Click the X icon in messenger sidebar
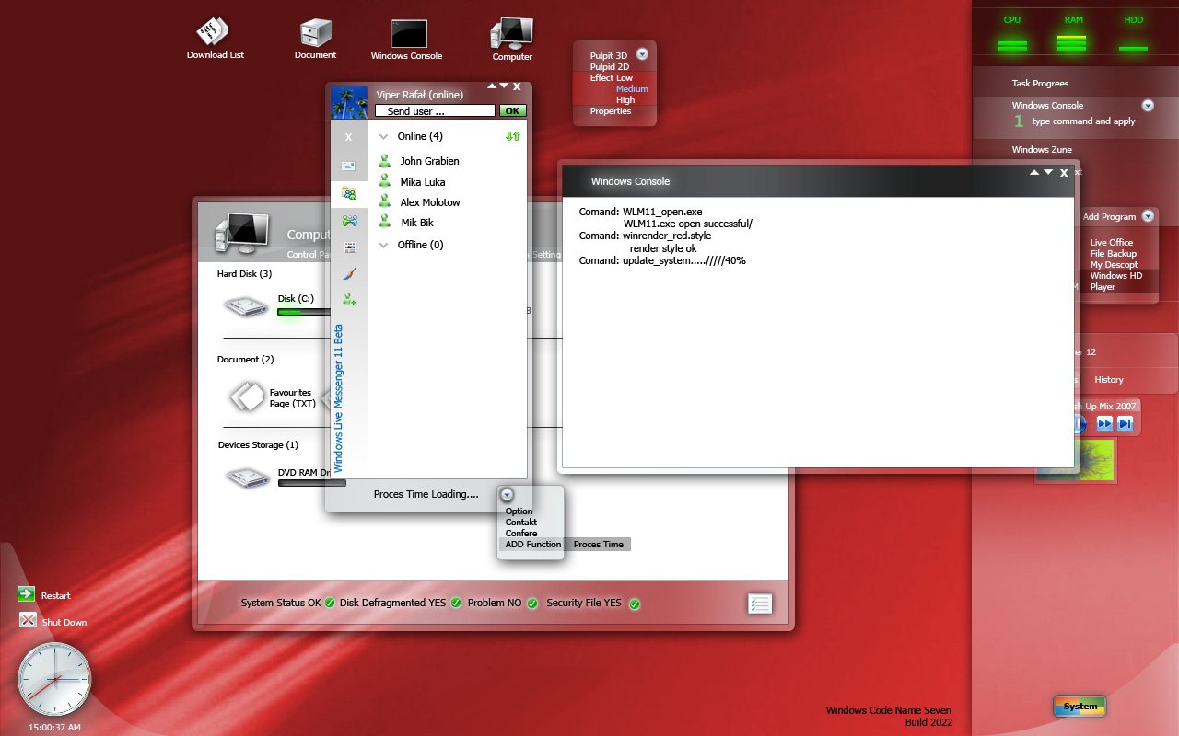 (x=348, y=137)
